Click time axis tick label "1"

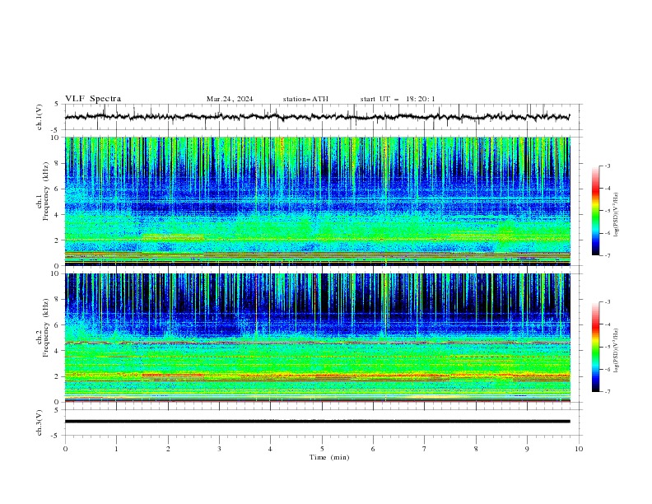coord(116,449)
